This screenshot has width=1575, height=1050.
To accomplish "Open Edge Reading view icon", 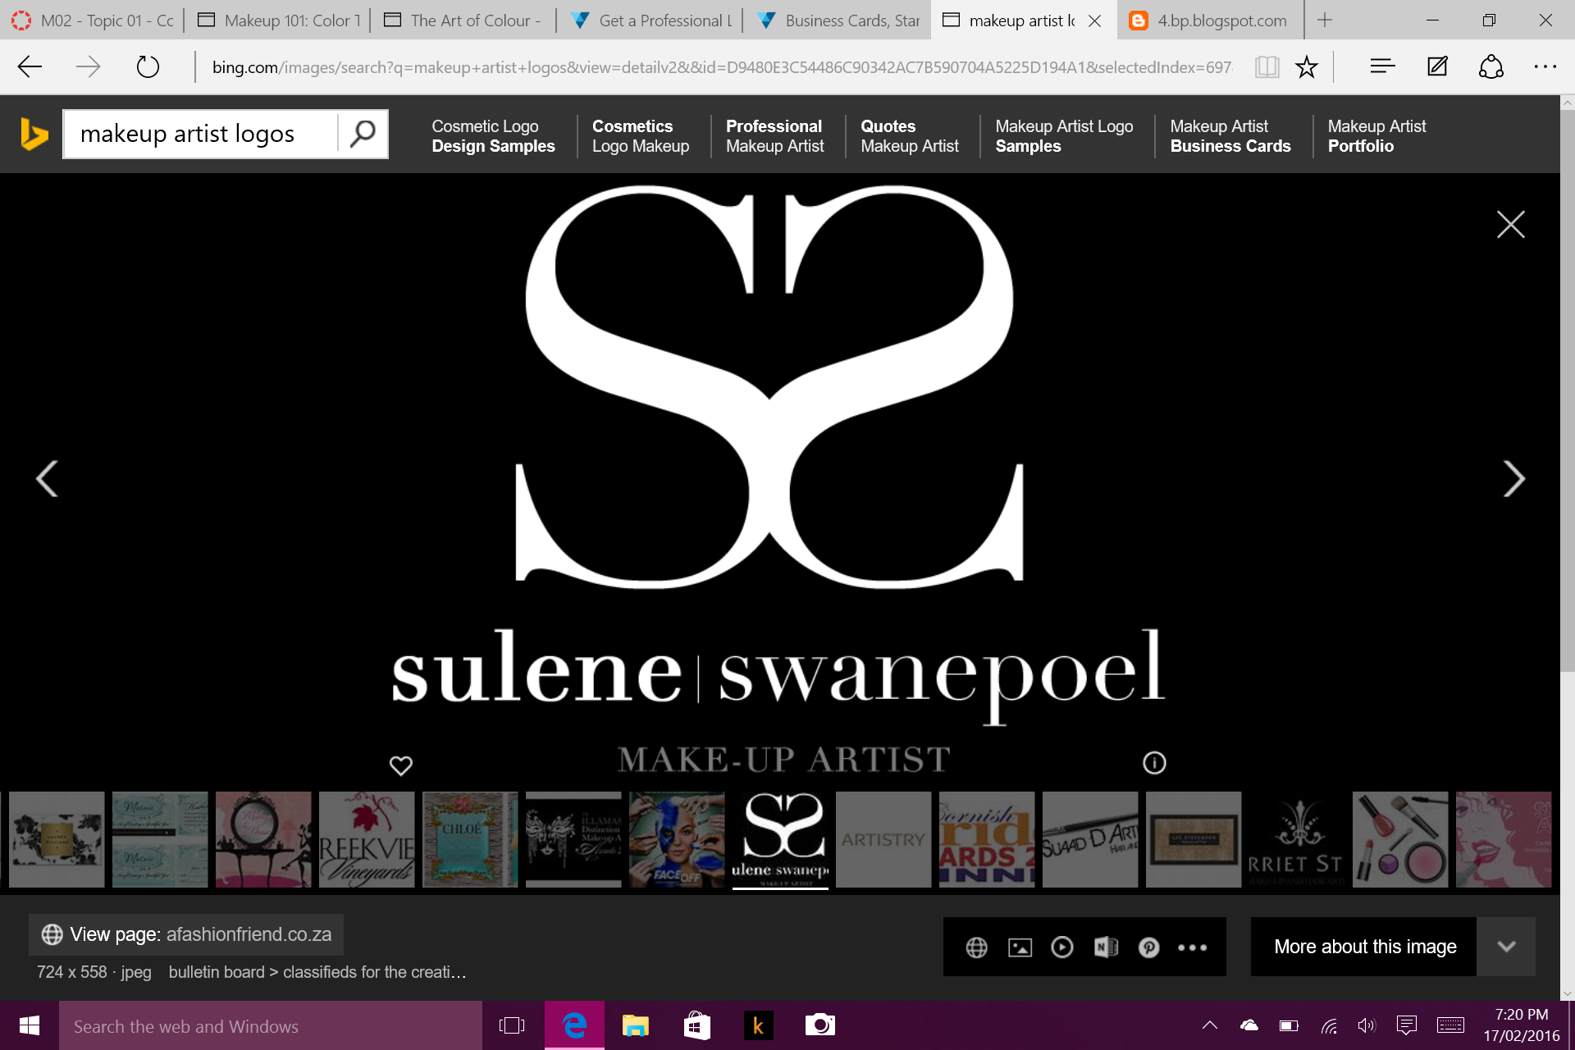I will 1267,67.
